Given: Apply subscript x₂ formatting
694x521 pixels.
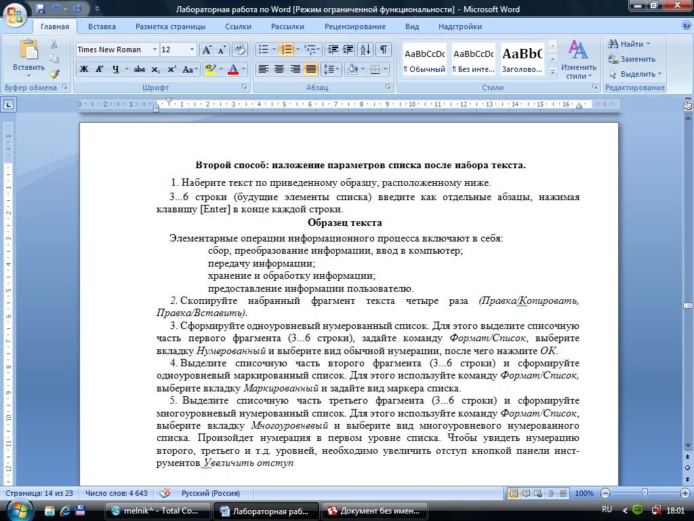Looking at the screenshot, I should (155, 69).
